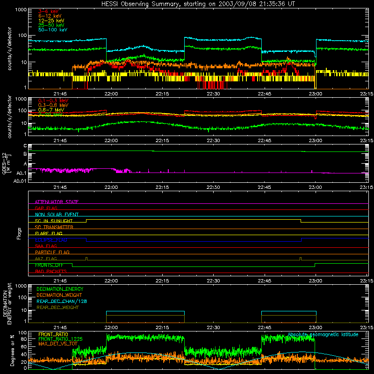The width and height of the screenshot is (374, 374).
Task: Click the 0.8-7 MeV legend entry
Action: (51, 110)
